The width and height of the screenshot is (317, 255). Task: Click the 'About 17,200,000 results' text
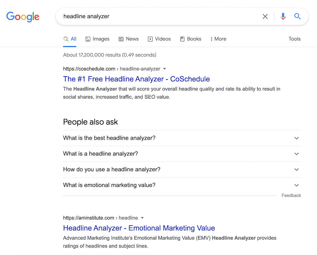(x=109, y=55)
